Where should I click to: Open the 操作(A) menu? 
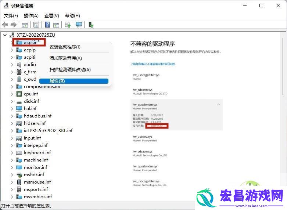click(x=31, y=16)
